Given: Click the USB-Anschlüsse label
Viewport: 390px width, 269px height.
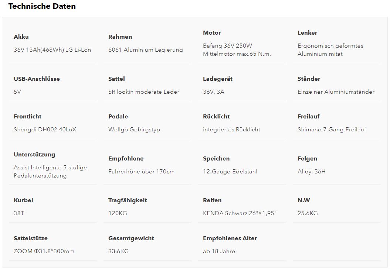Looking at the screenshot, I should (37, 79).
